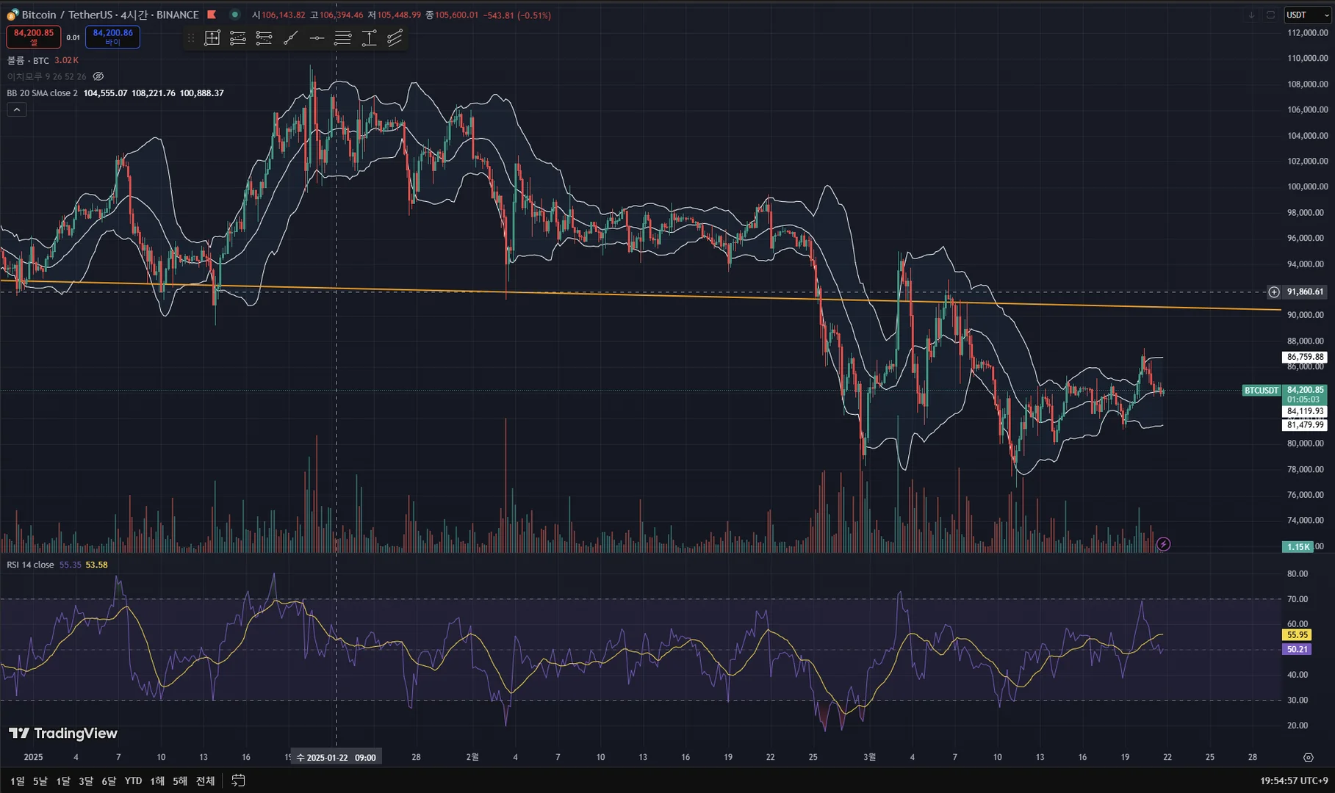The height and width of the screenshot is (793, 1335).
Task: Select the multiple horizontal lines tool
Action: tap(342, 38)
